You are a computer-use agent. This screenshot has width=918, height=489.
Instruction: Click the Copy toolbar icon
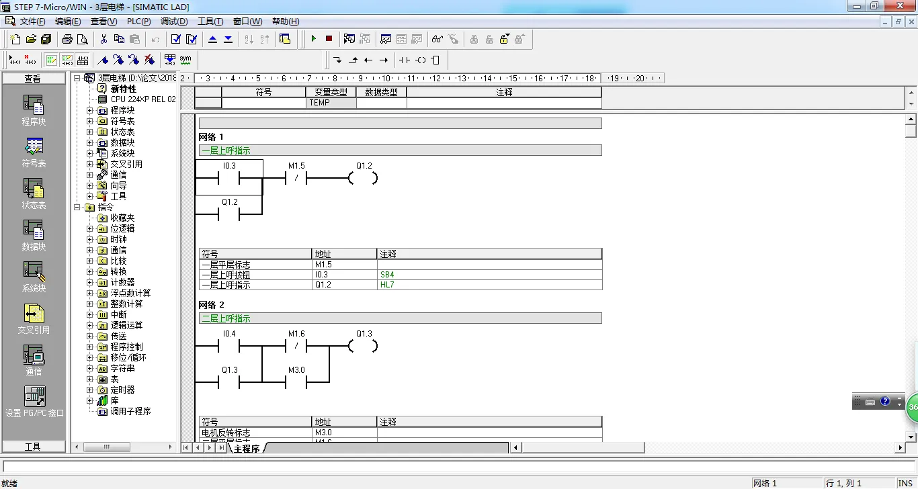(x=120, y=39)
